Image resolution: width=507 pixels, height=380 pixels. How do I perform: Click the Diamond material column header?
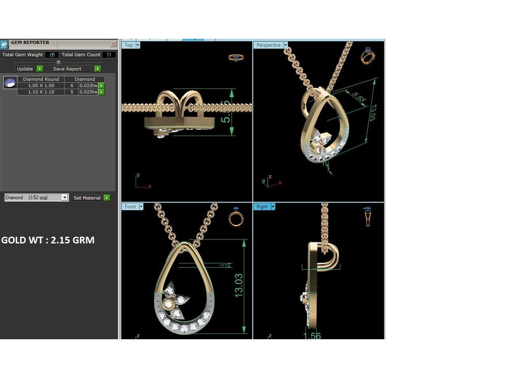[85, 79]
